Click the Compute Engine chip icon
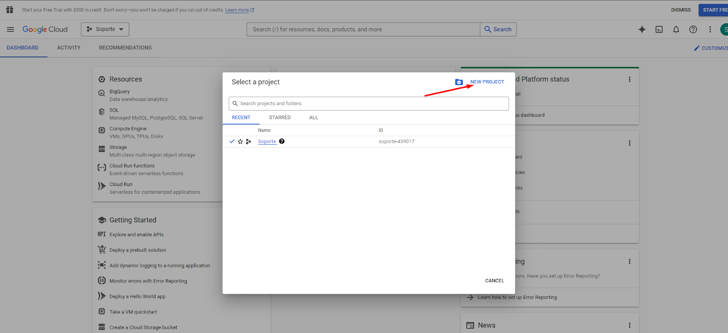Image resolution: width=728 pixels, height=333 pixels. pos(102,131)
